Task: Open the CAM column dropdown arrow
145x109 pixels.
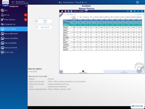Action: (82, 19)
